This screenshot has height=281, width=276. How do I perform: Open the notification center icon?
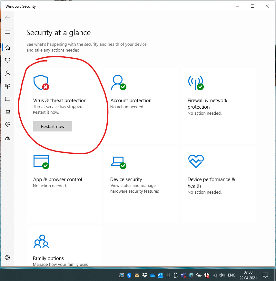[x=265, y=275]
